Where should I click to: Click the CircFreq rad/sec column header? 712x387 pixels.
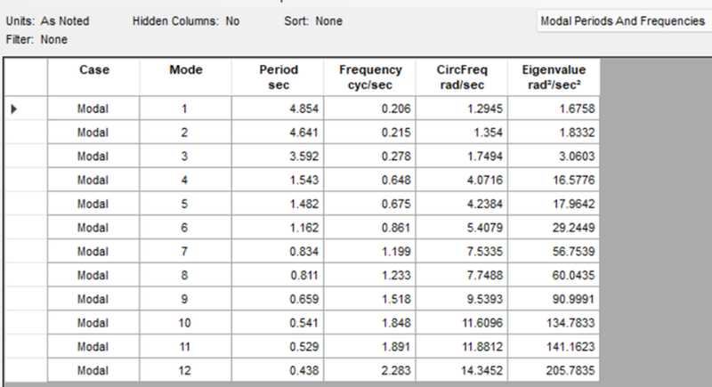(x=462, y=77)
